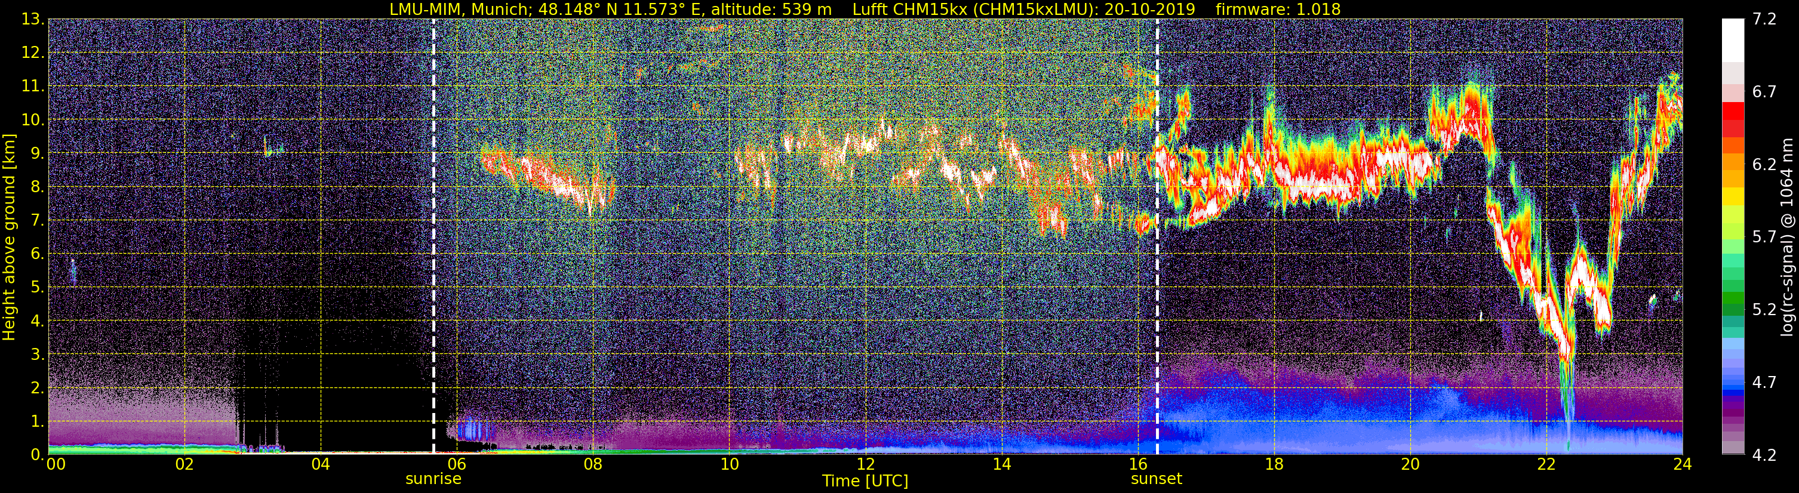Click the '02' time axis tick label
The image size is (1799, 493).
pyautogui.click(x=184, y=465)
